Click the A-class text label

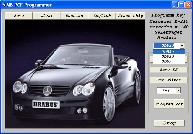(x=167, y=38)
